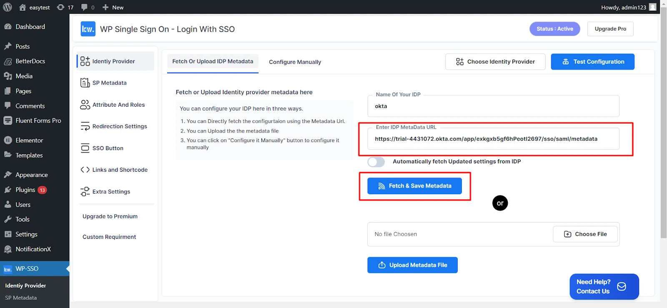Click the Settings sidebar icon

click(x=8, y=234)
